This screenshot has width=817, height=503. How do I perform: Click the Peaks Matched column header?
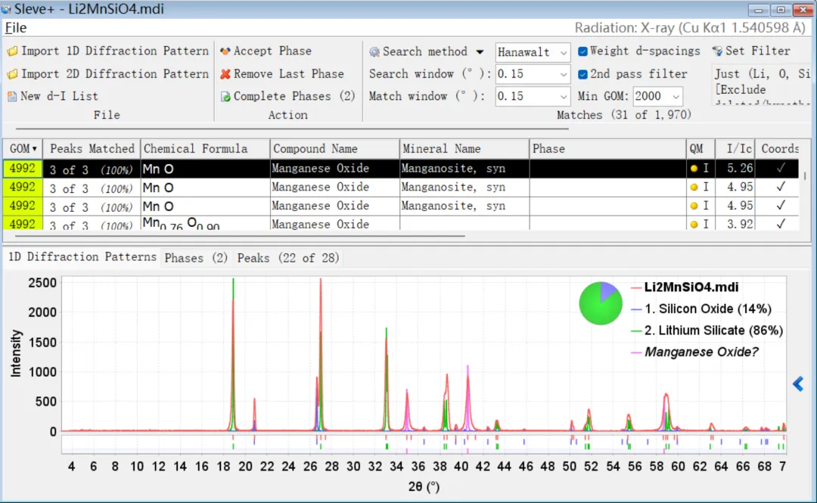pos(92,148)
